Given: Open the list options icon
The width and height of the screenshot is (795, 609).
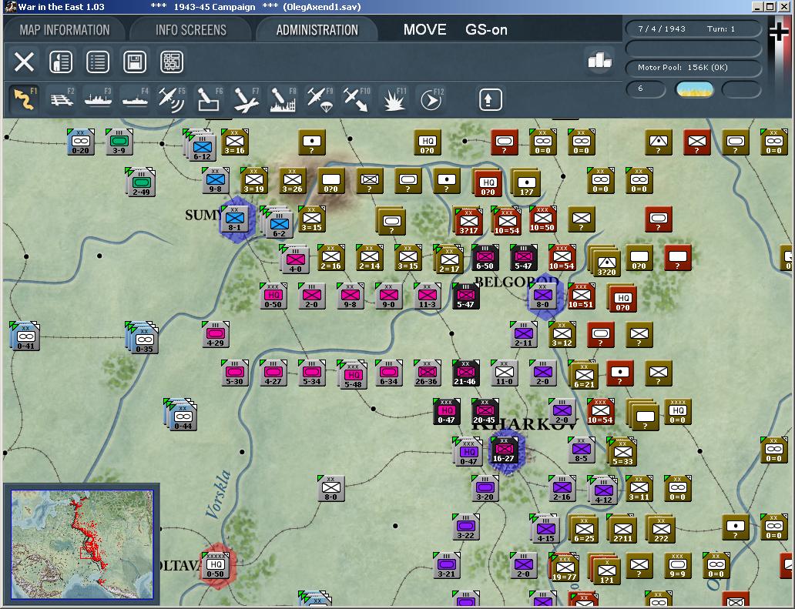Looking at the screenshot, I should tap(98, 62).
